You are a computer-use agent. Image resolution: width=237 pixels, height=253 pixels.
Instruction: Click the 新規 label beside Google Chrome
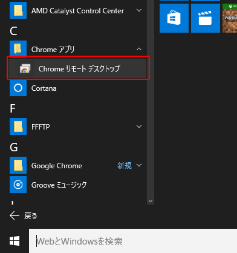(x=125, y=166)
